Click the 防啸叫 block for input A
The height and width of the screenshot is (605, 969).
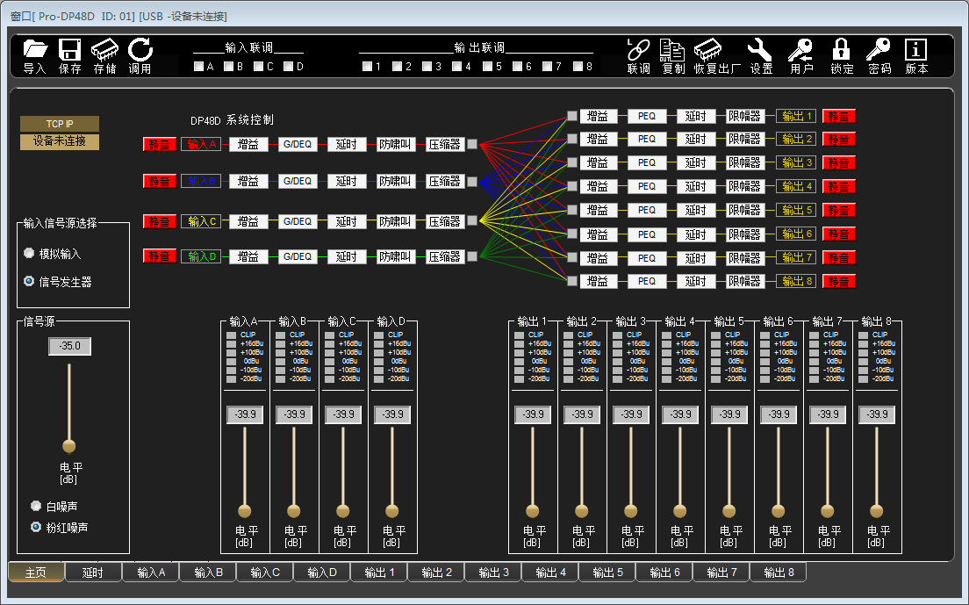tap(395, 144)
